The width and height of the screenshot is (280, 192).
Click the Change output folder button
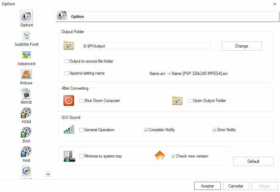click(x=242, y=46)
